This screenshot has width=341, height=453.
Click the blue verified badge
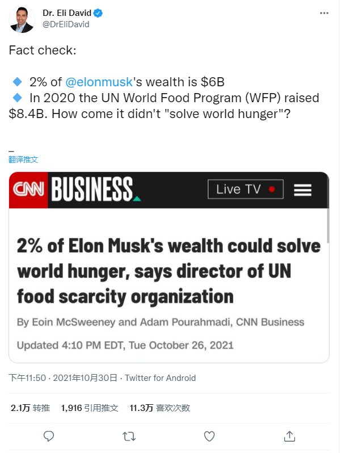(98, 13)
